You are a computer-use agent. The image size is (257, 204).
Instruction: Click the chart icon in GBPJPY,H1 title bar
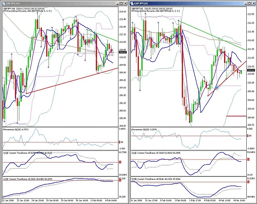pyautogui.click(x=132, y=3)
